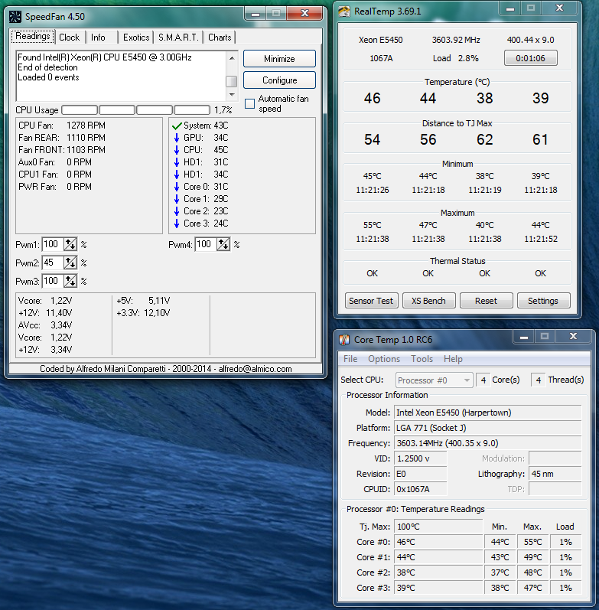This screenshot has width=599, height=610.
Task: Click the Tj. Max 100°C field
Action: point(438,527)
